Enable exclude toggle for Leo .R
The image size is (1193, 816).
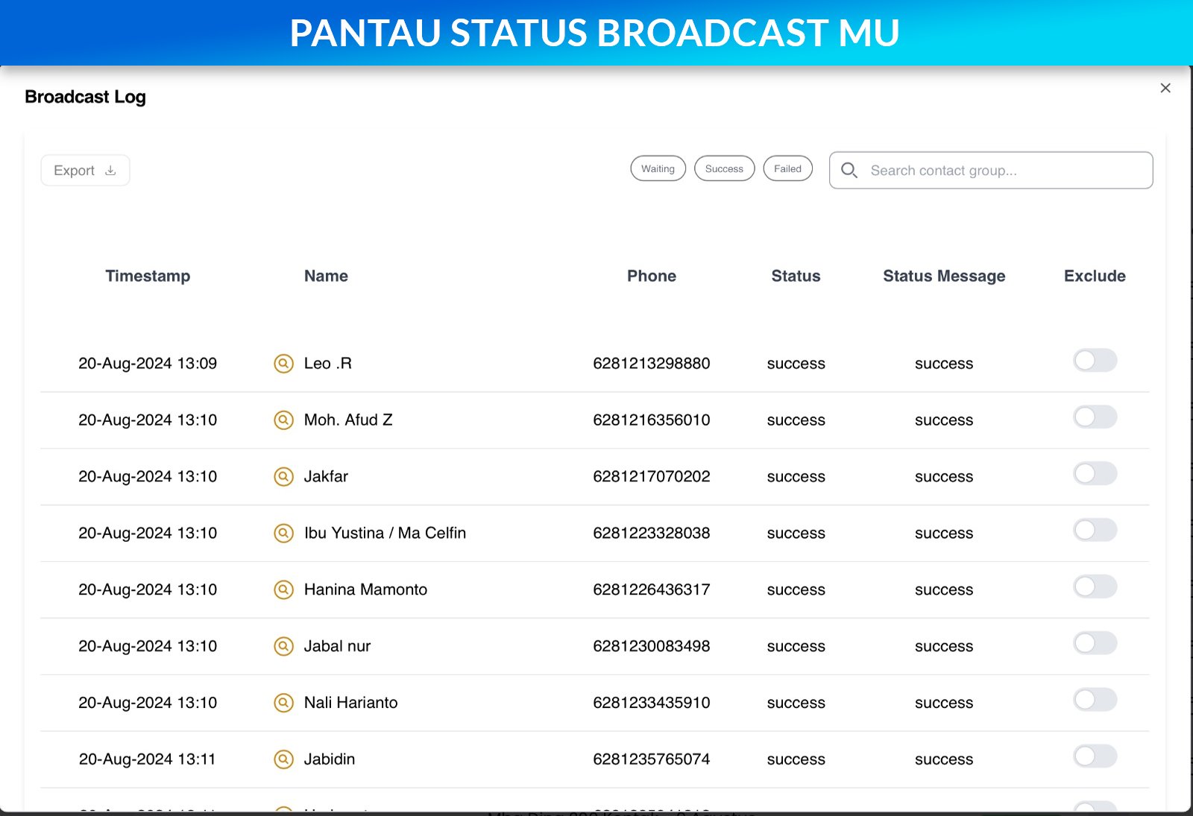pos(1095,361)
